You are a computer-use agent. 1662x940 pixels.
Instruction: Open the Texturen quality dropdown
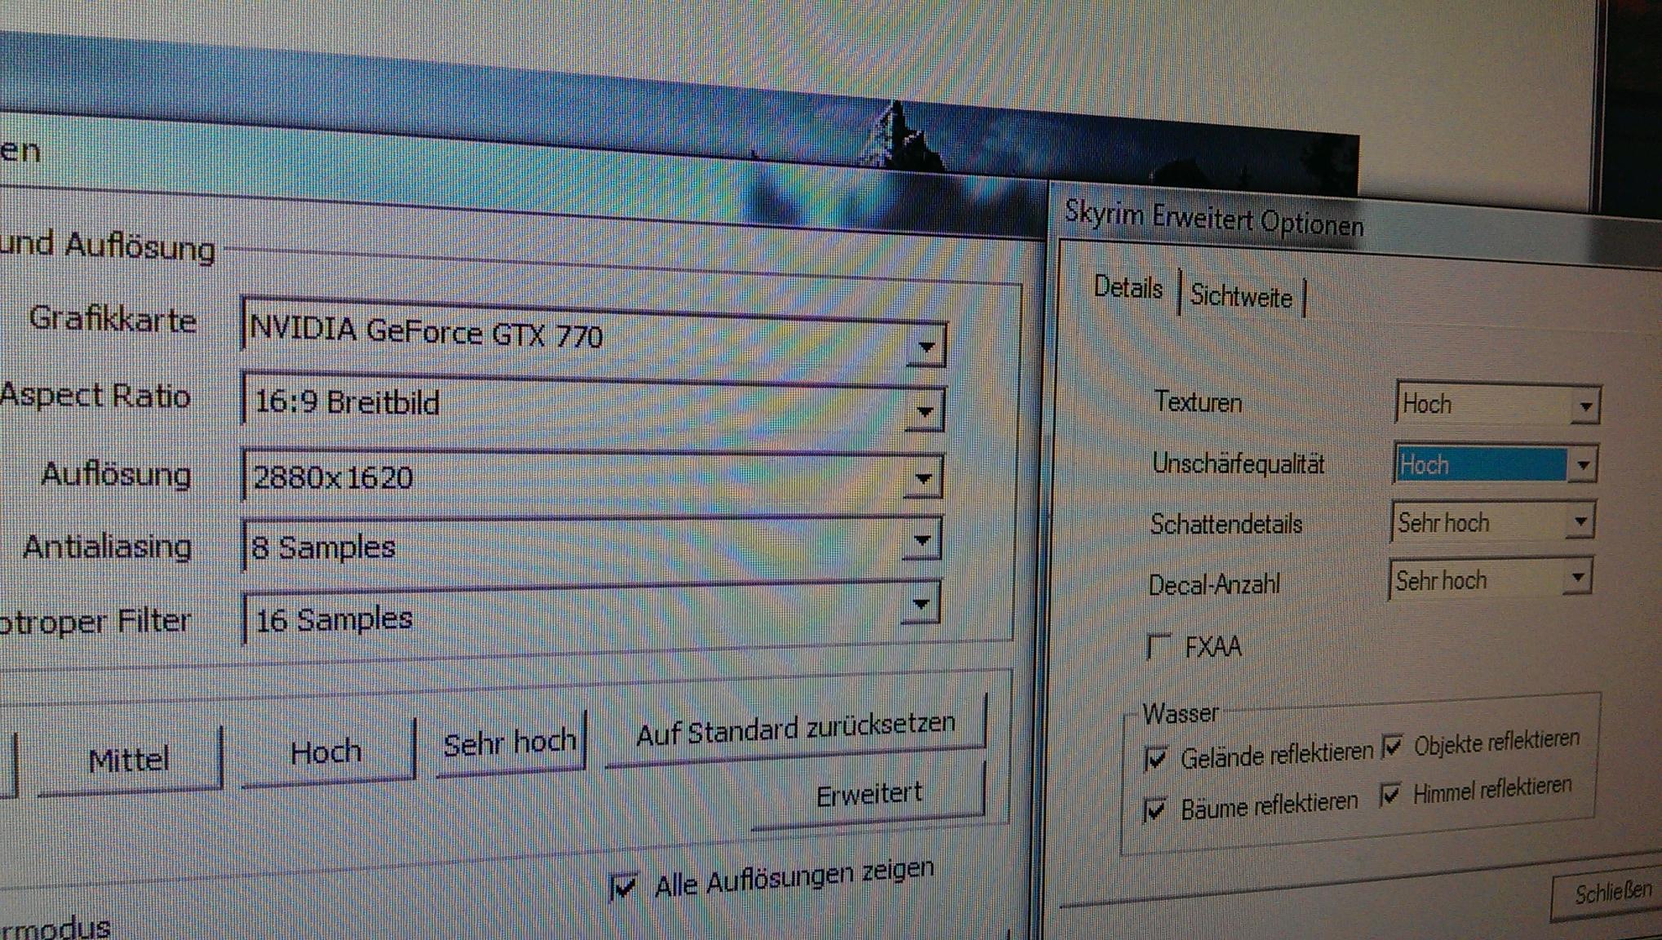tap(1498, 403)
